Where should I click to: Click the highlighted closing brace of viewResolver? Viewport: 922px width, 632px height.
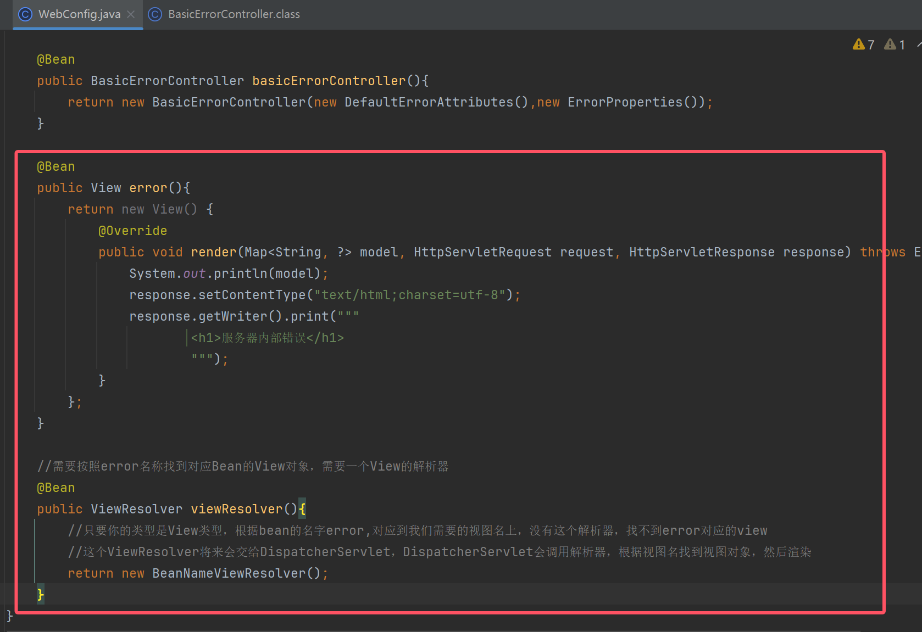40,595
